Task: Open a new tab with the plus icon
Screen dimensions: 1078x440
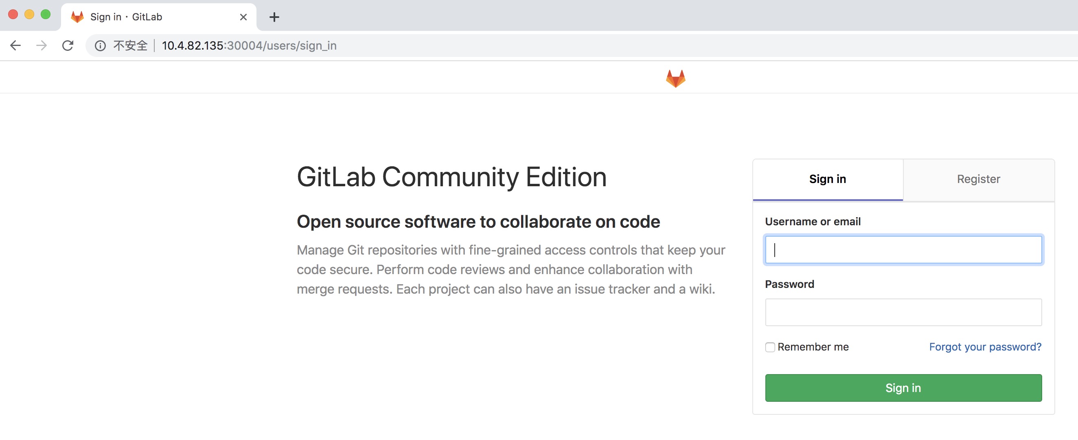Action: point(274,17)
